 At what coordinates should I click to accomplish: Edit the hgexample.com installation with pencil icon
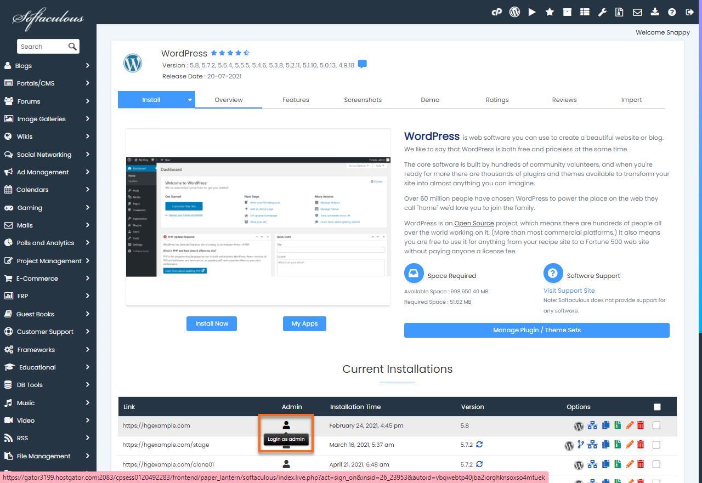(x=629, y=425)
